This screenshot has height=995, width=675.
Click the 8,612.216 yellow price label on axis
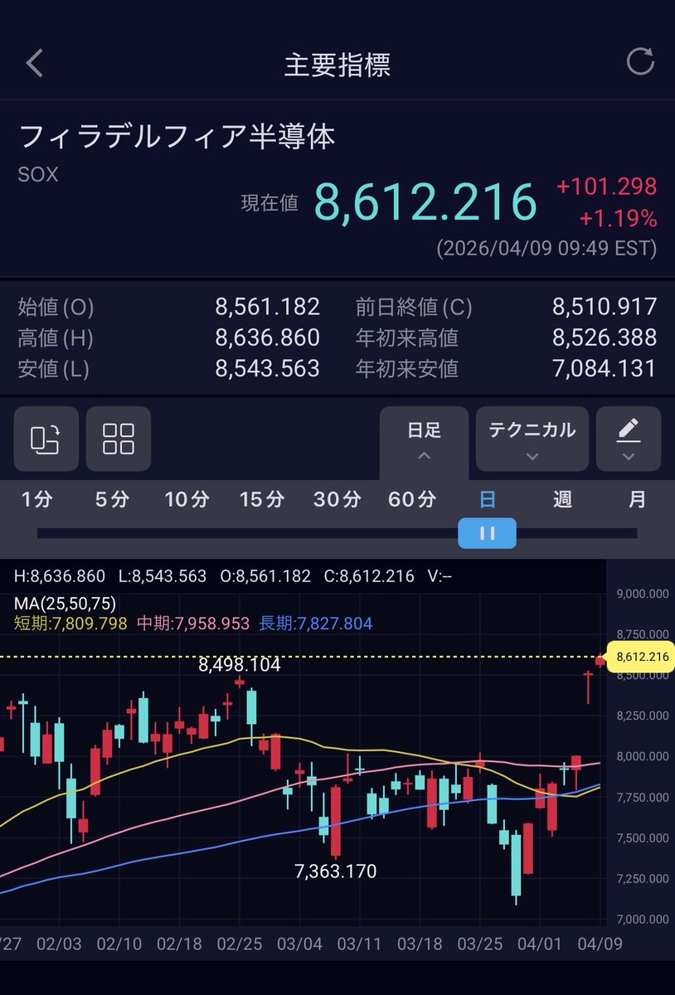coord(640,657)
